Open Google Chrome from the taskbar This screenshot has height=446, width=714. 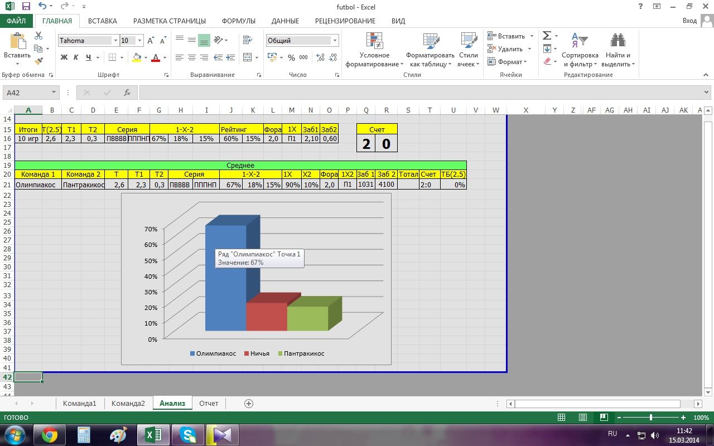pyautogui.click(x=50, y=435)
